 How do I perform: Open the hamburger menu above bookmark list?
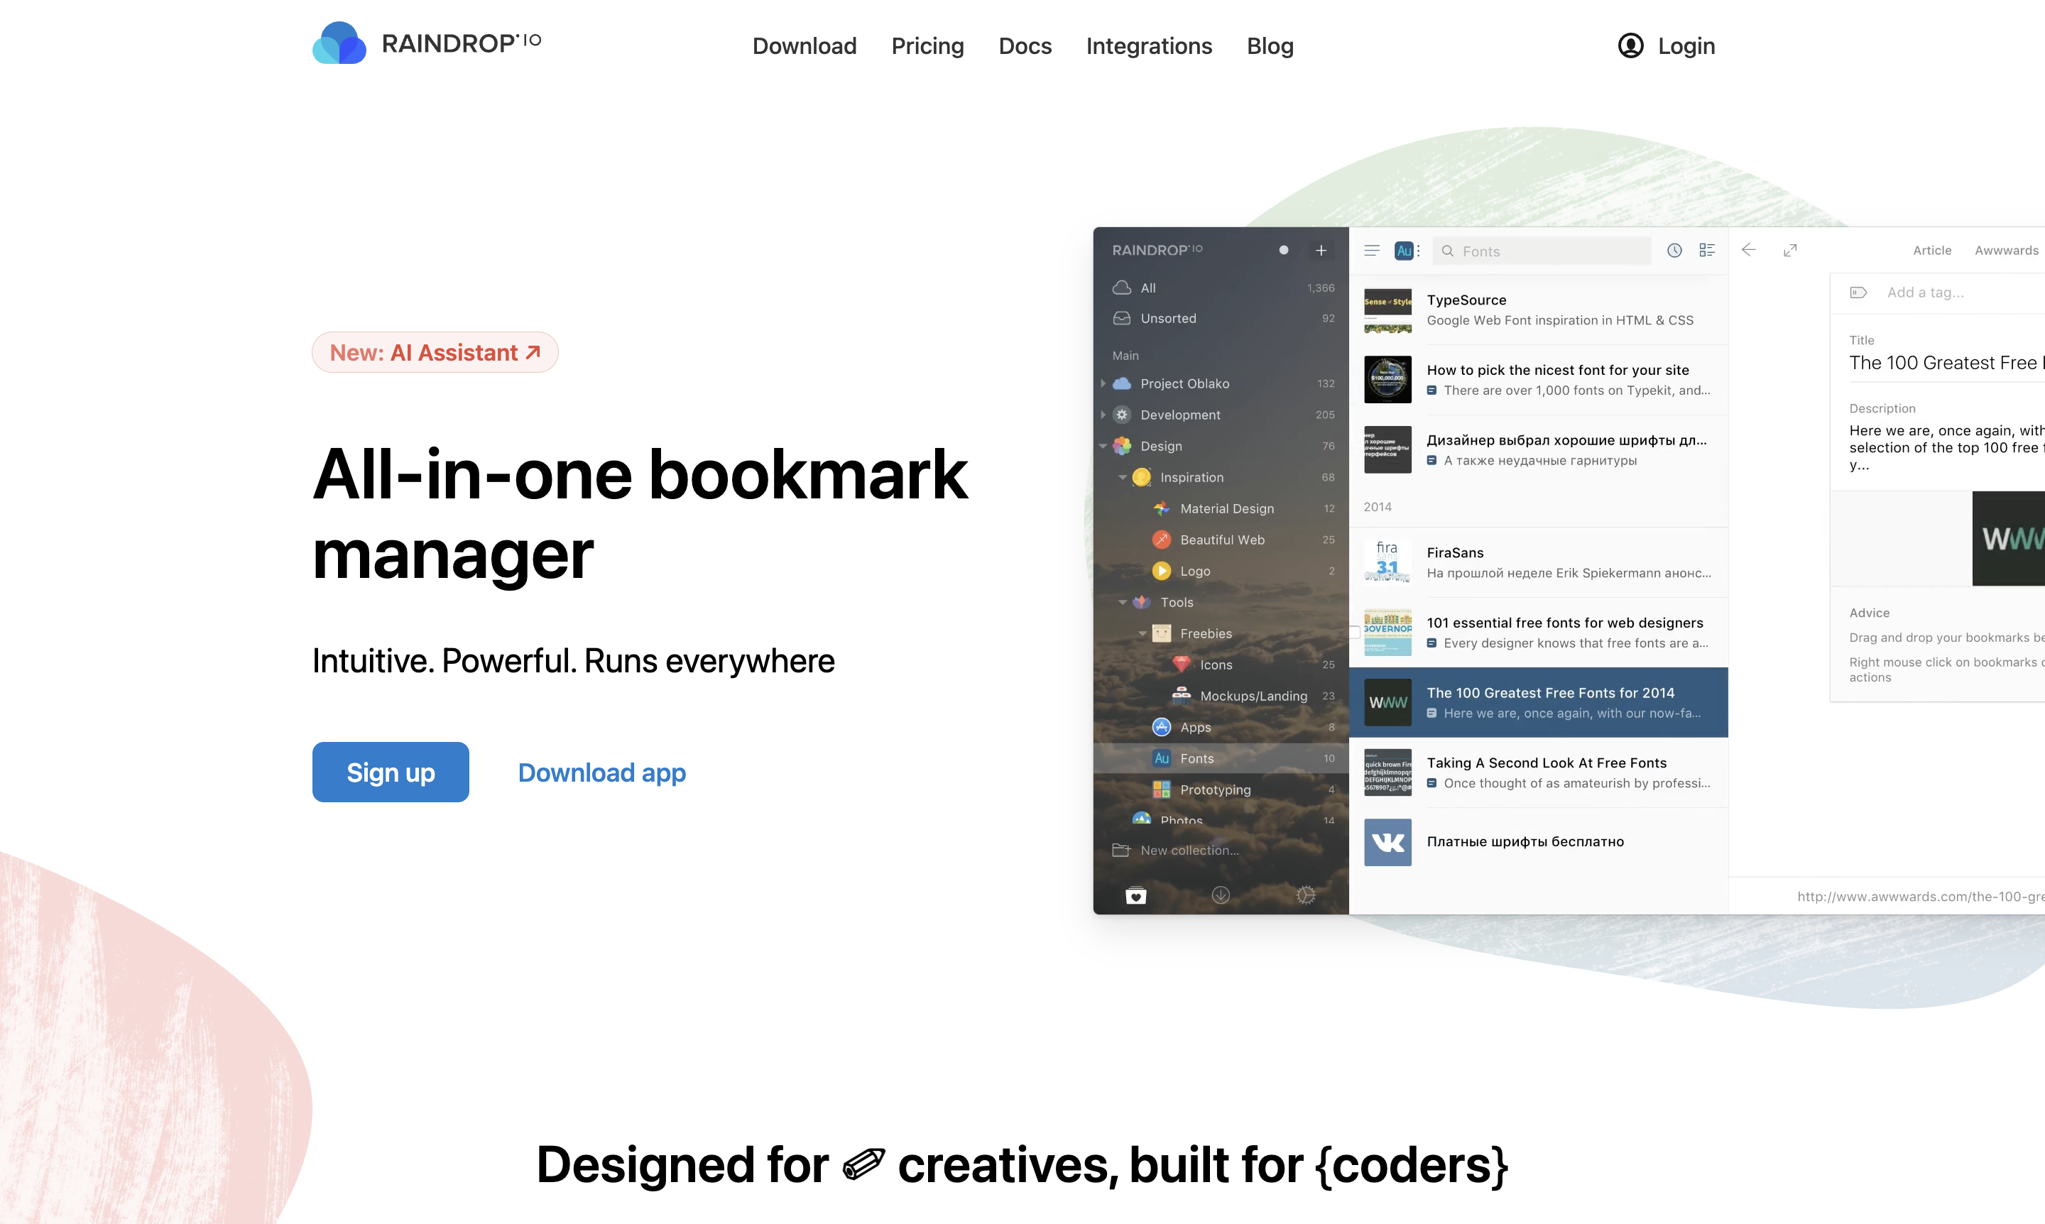click(x=1372, y=251)
